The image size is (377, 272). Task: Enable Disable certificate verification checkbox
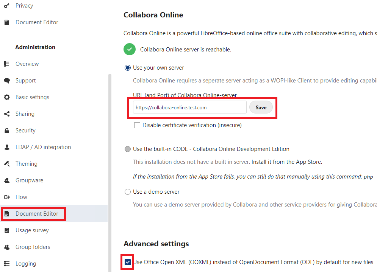pos(137,125)
